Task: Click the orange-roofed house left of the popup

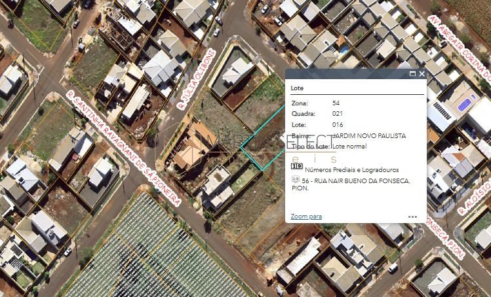Action: [190, 147]
